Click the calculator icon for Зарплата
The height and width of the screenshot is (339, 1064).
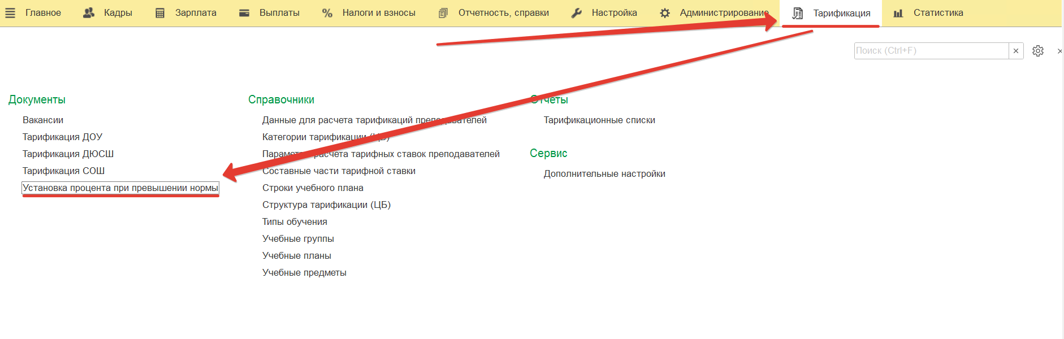160,13
